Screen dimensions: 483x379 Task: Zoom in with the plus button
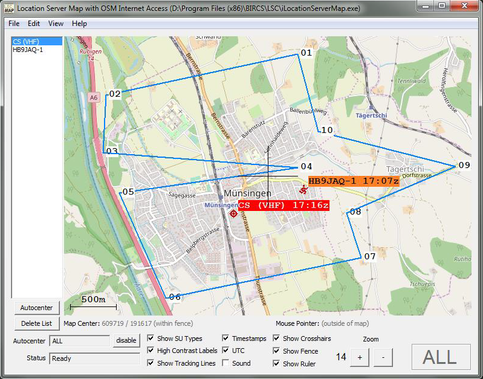(x=359, y=357)
